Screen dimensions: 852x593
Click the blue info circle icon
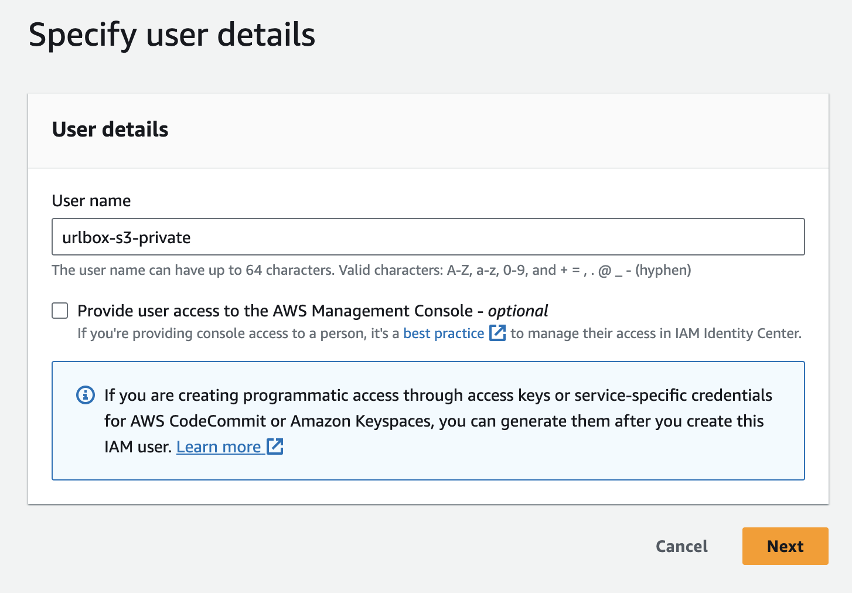(86, 396)
